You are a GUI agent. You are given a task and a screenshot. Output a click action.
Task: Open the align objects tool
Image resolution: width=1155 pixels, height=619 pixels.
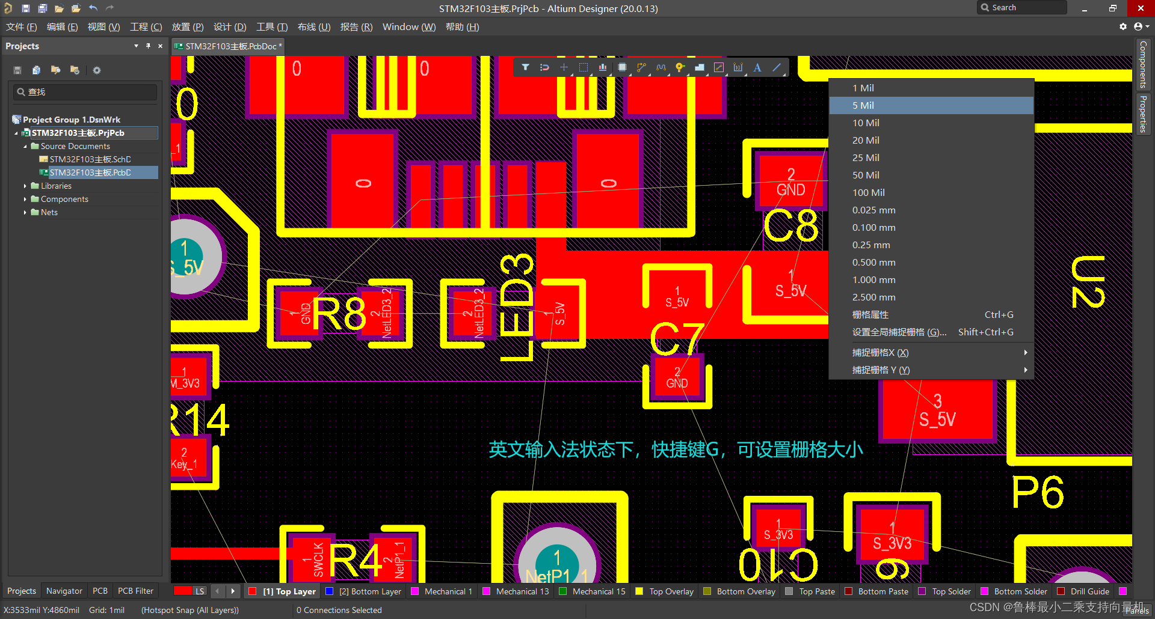point(603,67)
